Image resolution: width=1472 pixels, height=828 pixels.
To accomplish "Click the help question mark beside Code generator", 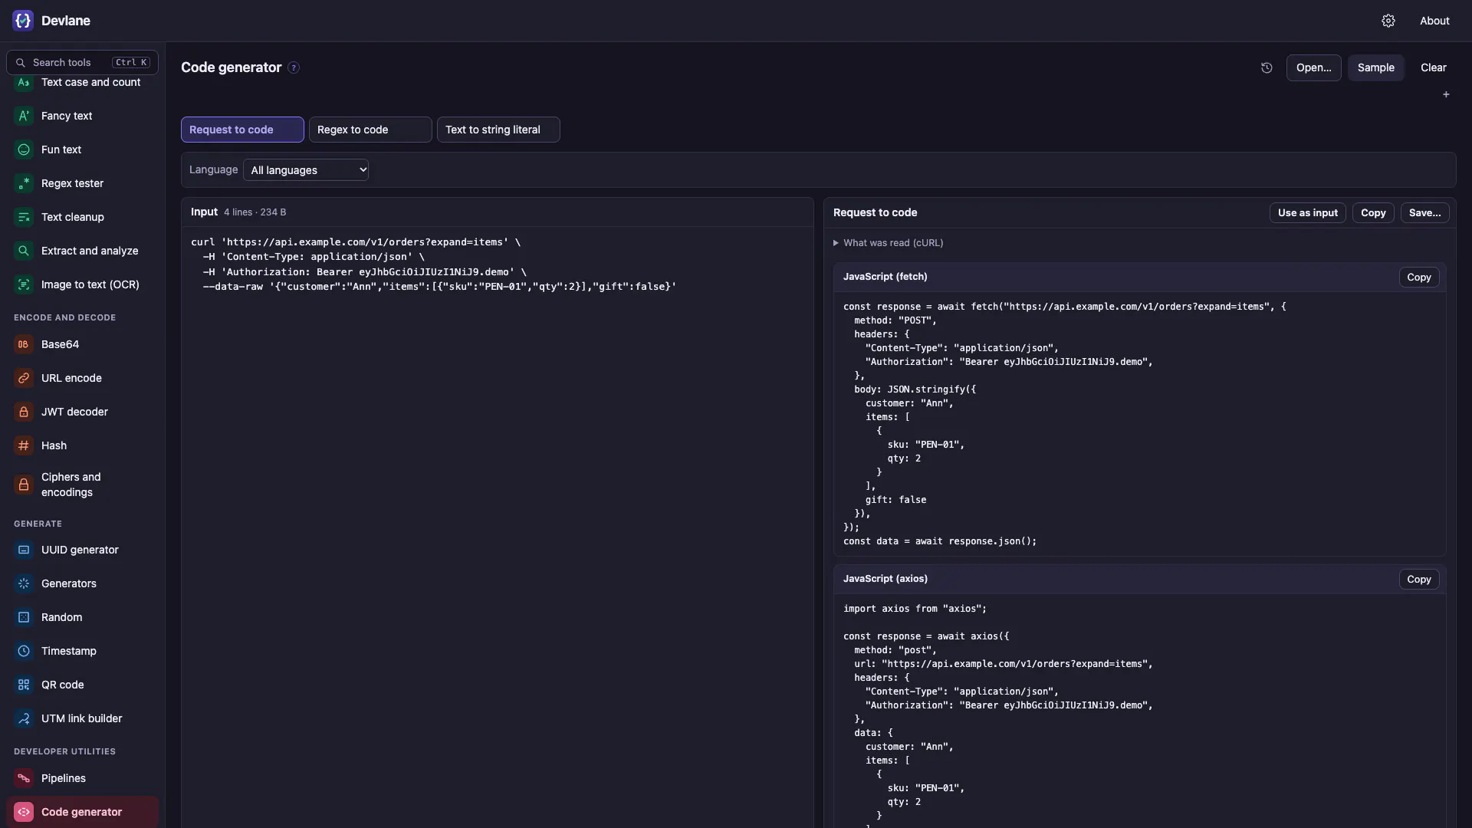I will click(294, 67).
